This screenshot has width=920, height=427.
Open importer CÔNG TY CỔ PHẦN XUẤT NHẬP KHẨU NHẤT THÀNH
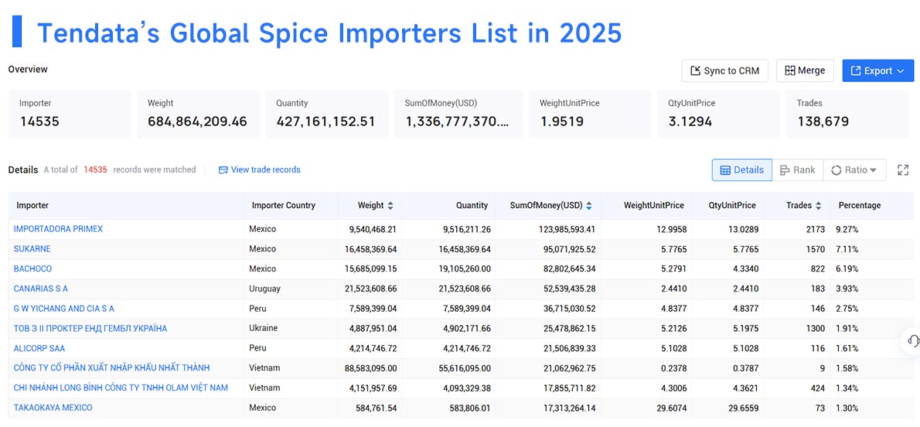coord(111,367)
